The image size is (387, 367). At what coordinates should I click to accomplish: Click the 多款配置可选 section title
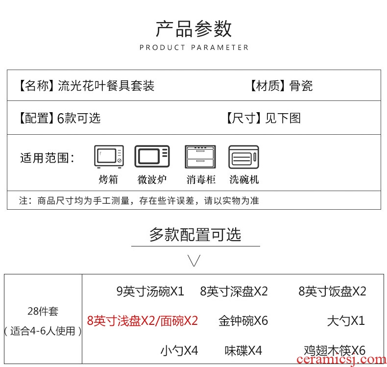pos(195,235)
